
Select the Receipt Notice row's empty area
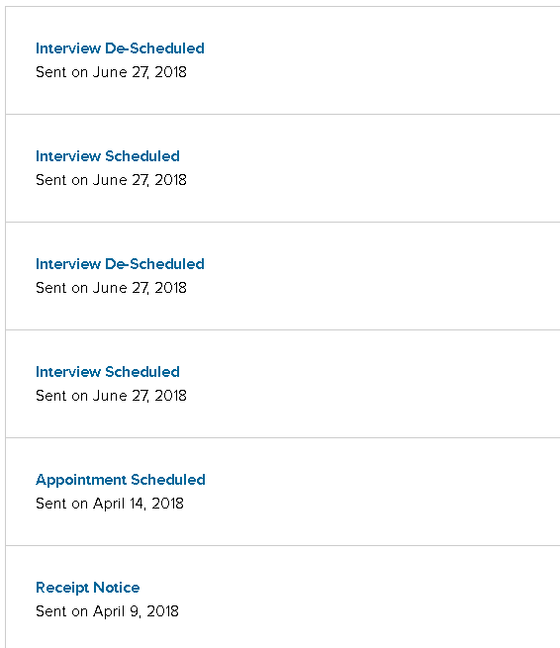pos(372,598)
